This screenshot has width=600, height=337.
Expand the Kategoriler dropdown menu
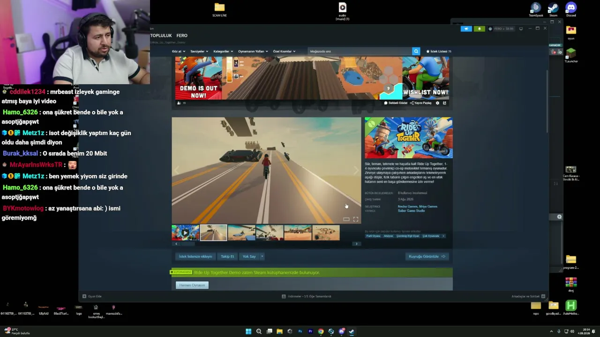(223, 51)
